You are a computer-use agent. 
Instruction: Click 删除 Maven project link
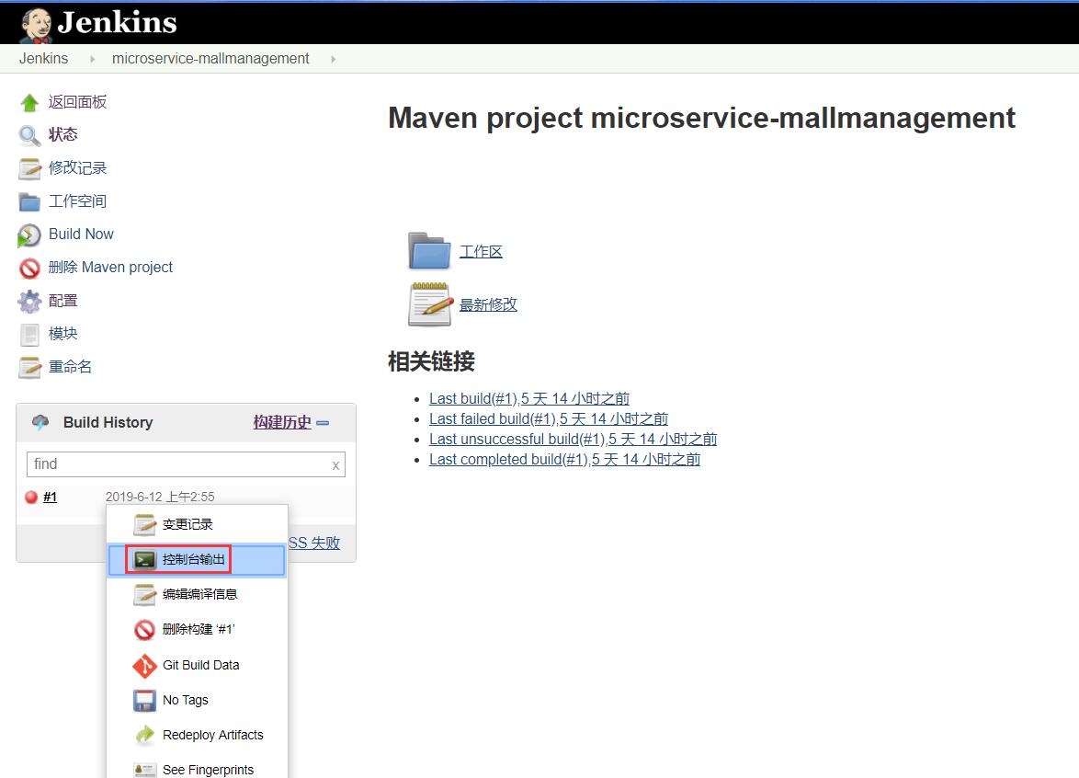111,267
